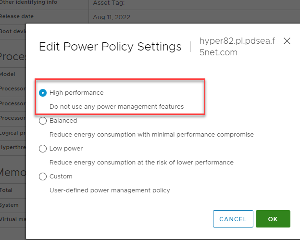The height and width of the screenshot is (240, 300).
Task: Click 'Do not use any power management features' description
Action: (116, 106)
